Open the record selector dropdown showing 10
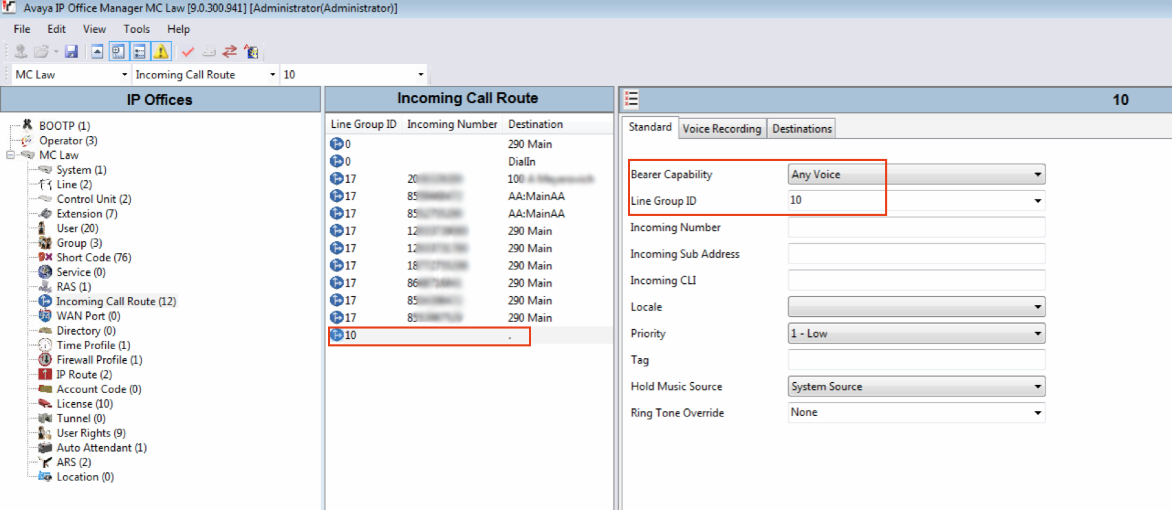Viewport: 1172px width, 510px height. pyautogui.click(x=421, y=74)
